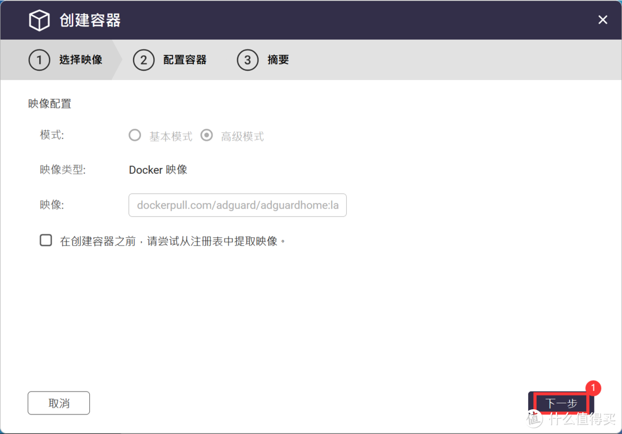
Task: Click the step 2 circled number icon
Action: (x=143, y=60)
